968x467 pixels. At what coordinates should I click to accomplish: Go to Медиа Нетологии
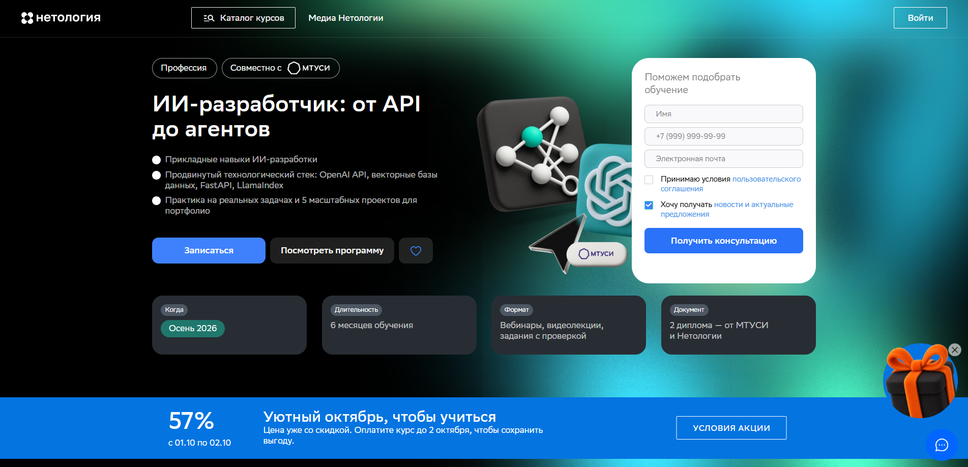tap(346, 18)
